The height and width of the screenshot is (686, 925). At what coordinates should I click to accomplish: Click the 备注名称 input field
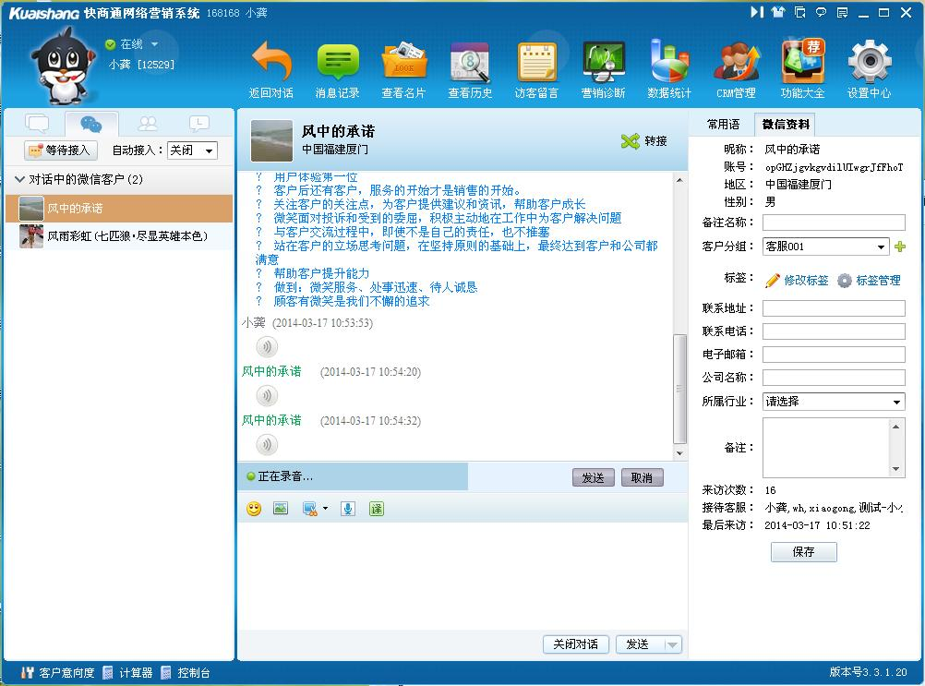834,223
